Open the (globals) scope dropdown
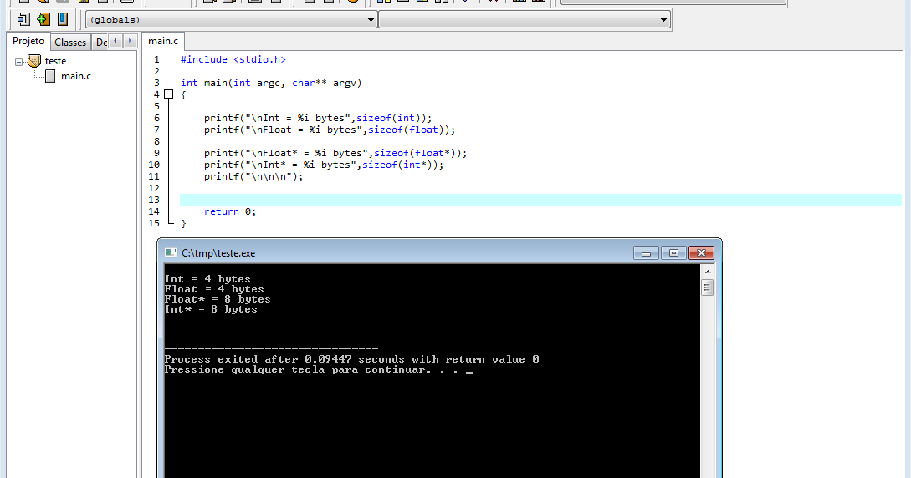Screen dimensions: 911x478 231,20
